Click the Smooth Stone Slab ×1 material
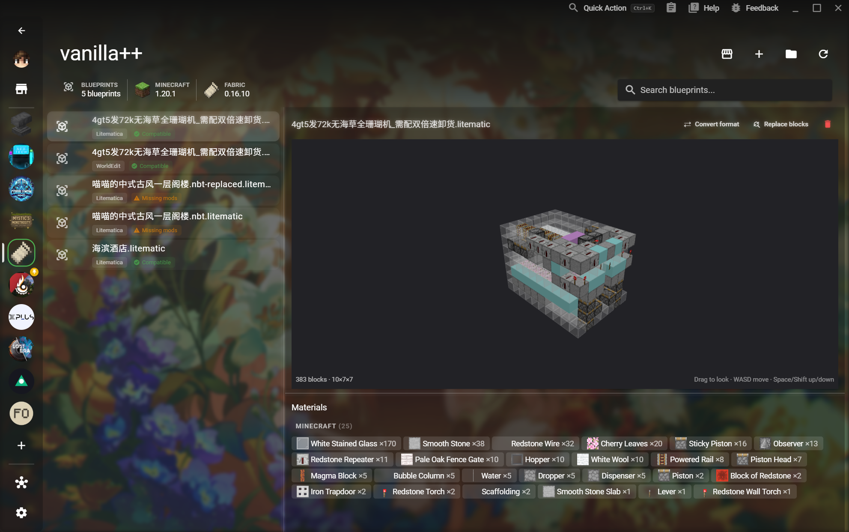849x532 pixels. pos(587,491)
